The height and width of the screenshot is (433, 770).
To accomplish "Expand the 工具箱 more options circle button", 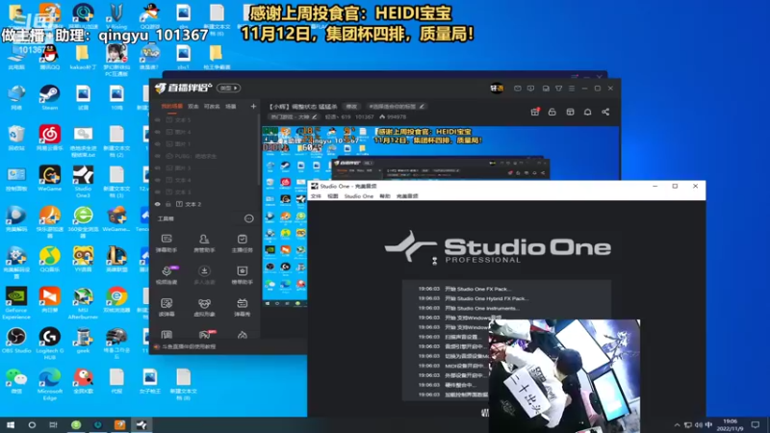I will [x=249, y=218].
